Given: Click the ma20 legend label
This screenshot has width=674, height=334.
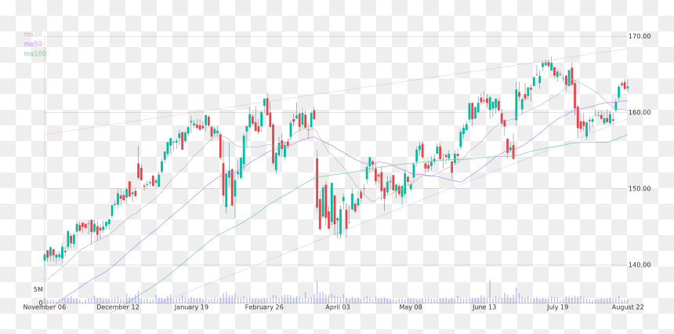Looking at the screenshot, I should (x=33, y=34).
